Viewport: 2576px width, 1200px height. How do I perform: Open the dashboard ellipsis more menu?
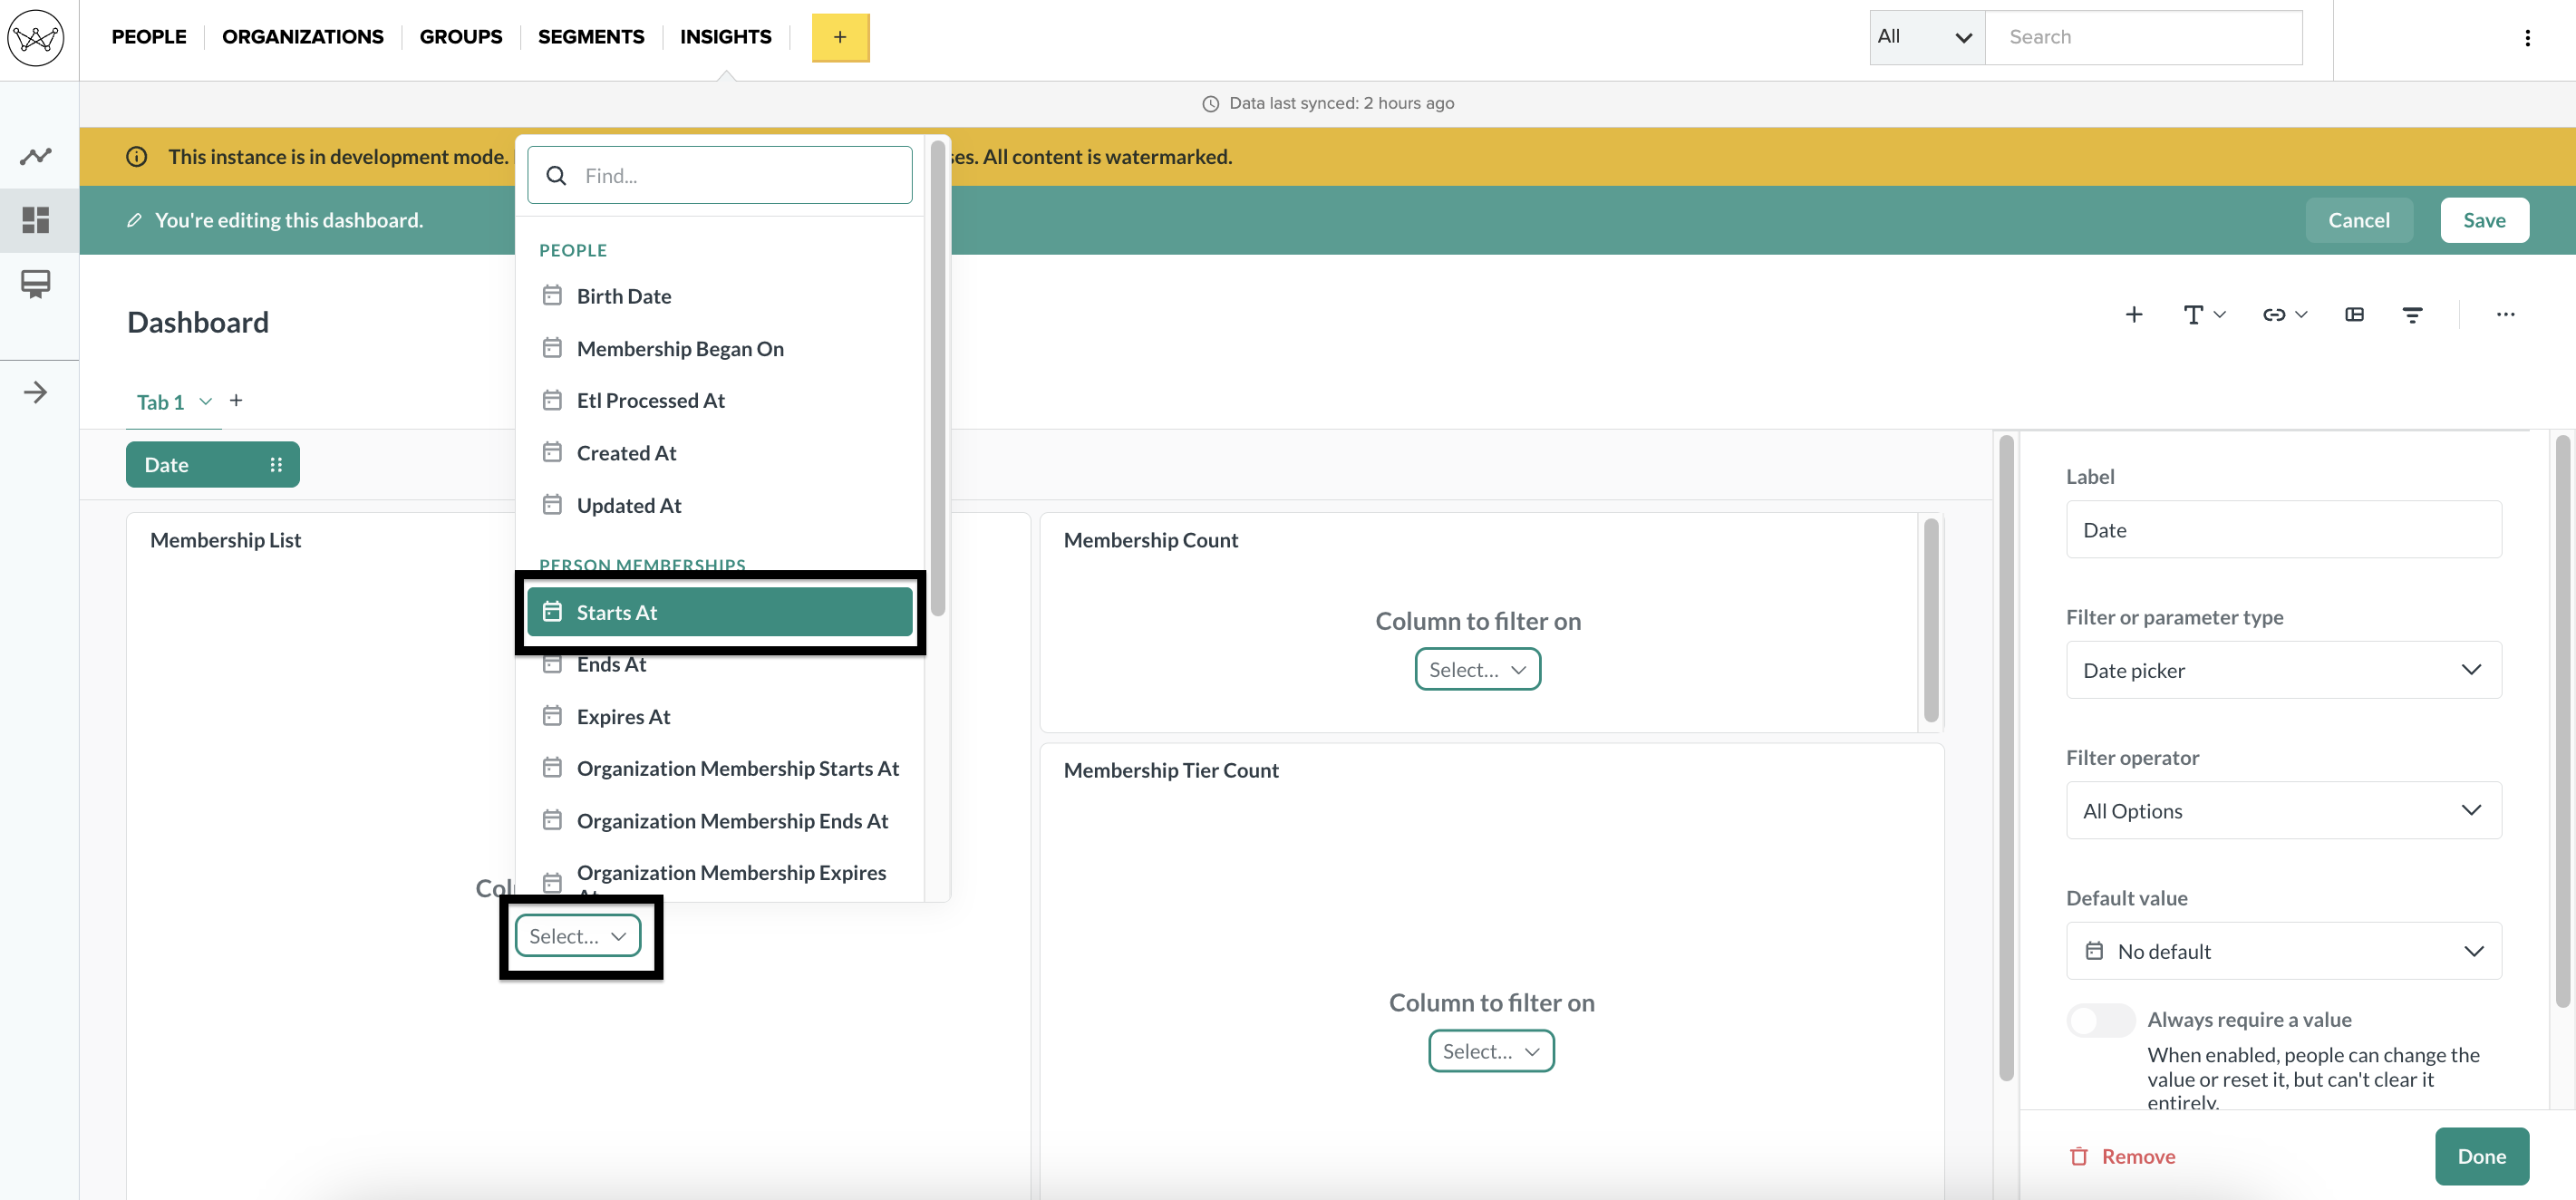(2505, 314)
